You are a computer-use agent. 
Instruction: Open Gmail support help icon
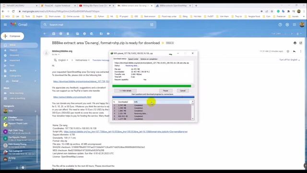pyautogui.click(x=280, y=25)
